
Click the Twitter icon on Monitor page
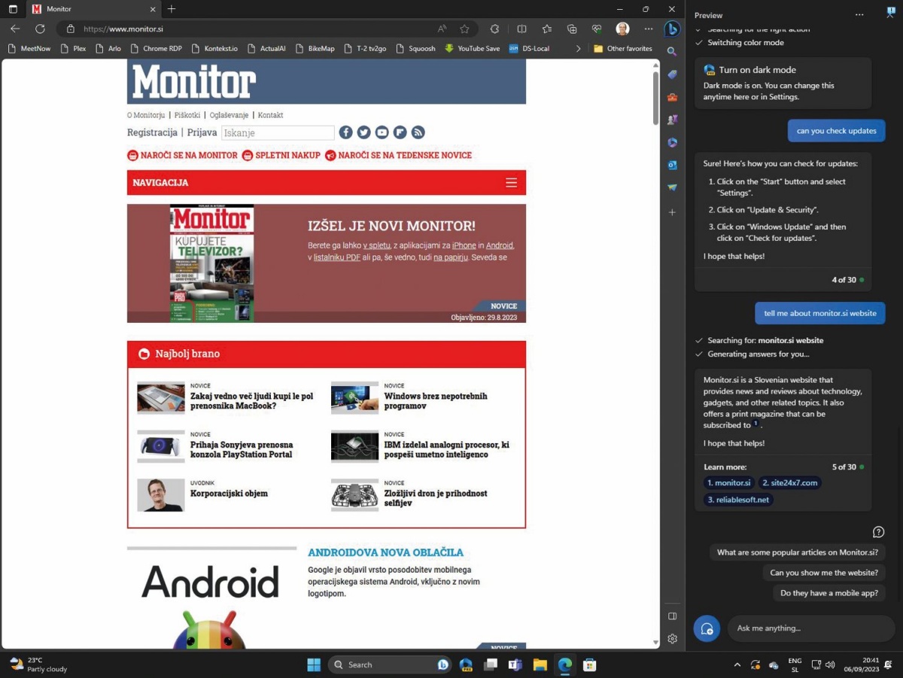363,132
